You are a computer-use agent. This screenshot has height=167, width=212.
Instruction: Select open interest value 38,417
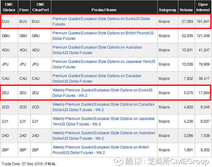click(204, 79)
